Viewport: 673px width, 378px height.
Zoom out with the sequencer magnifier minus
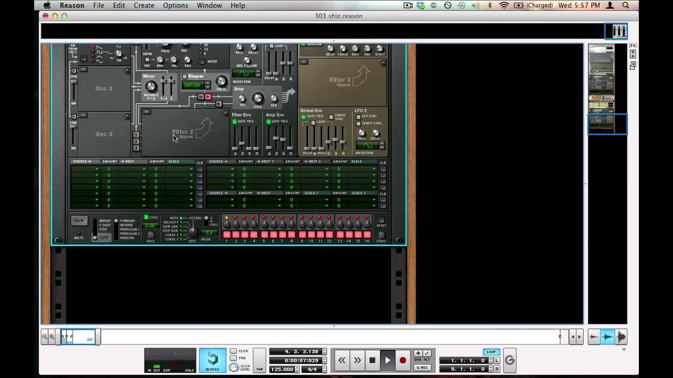click(45, 337)
